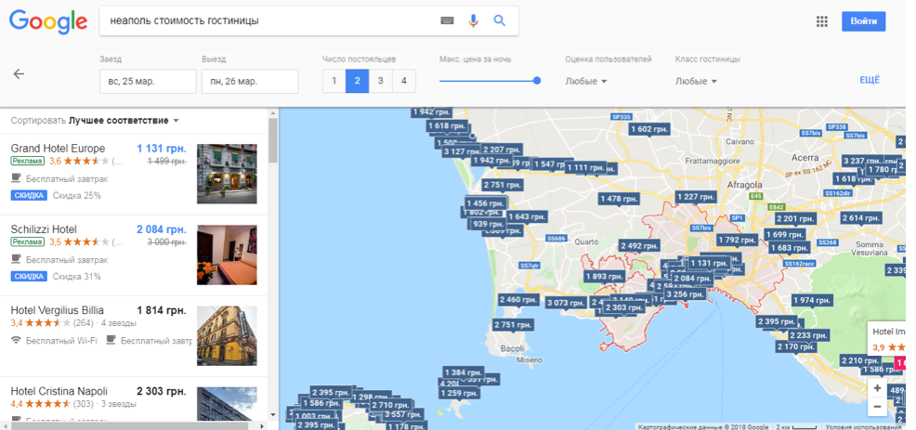Open the ЕЩЁ more filters link
The height and width of the screenshot is (430, 916).
click(870, 80)
